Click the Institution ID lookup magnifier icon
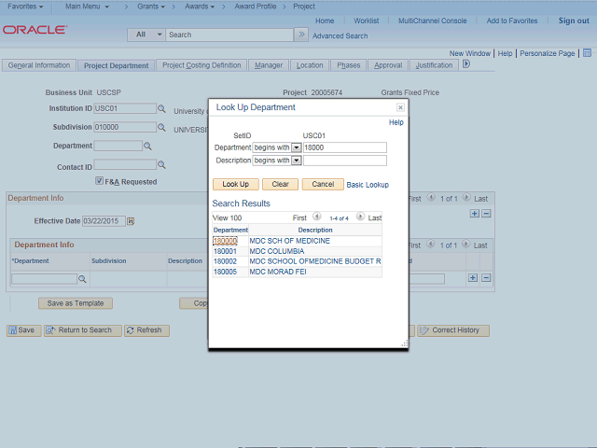The width and height of the screenshot is (597, 448). click(x=161, y=108)
